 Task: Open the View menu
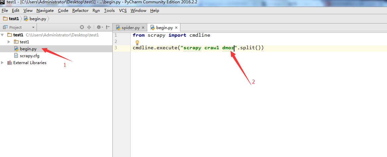[28, 11]
